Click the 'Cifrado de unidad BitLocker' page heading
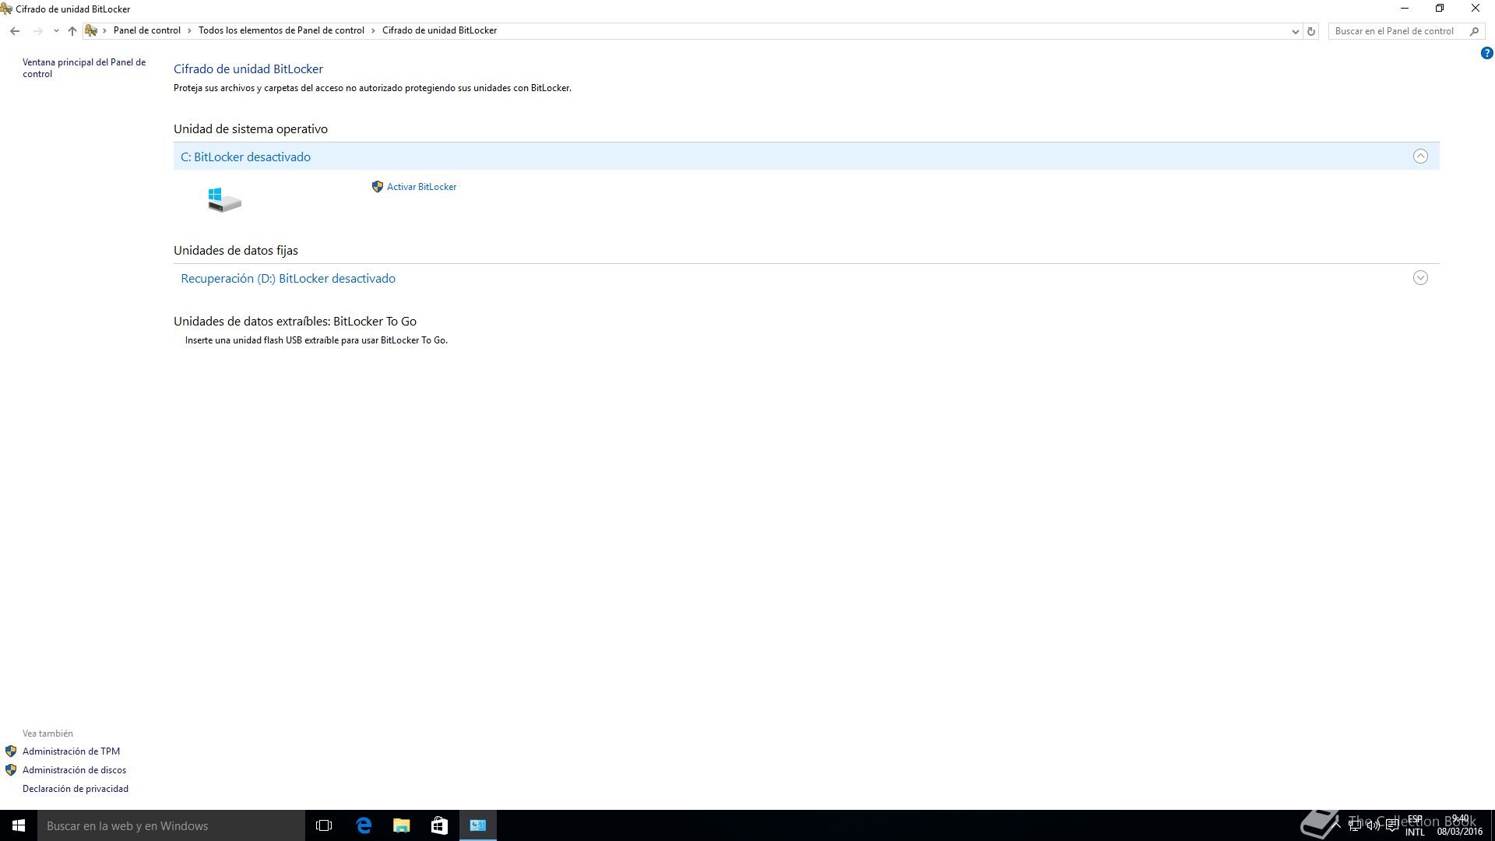The image size is (1495, 841). coord(248,69)
